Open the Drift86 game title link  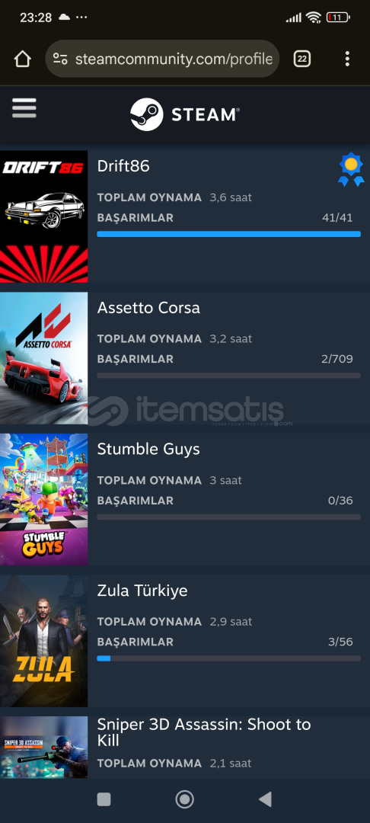tap(123, 166)
